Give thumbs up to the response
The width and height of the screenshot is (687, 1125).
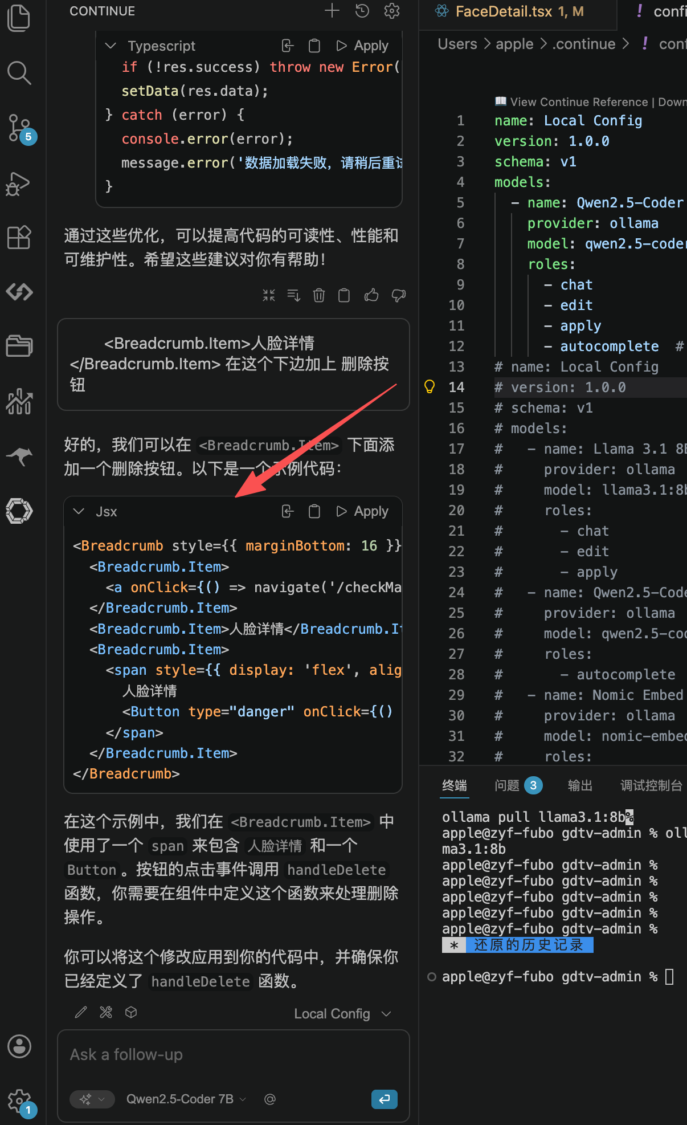pos(371,295)
